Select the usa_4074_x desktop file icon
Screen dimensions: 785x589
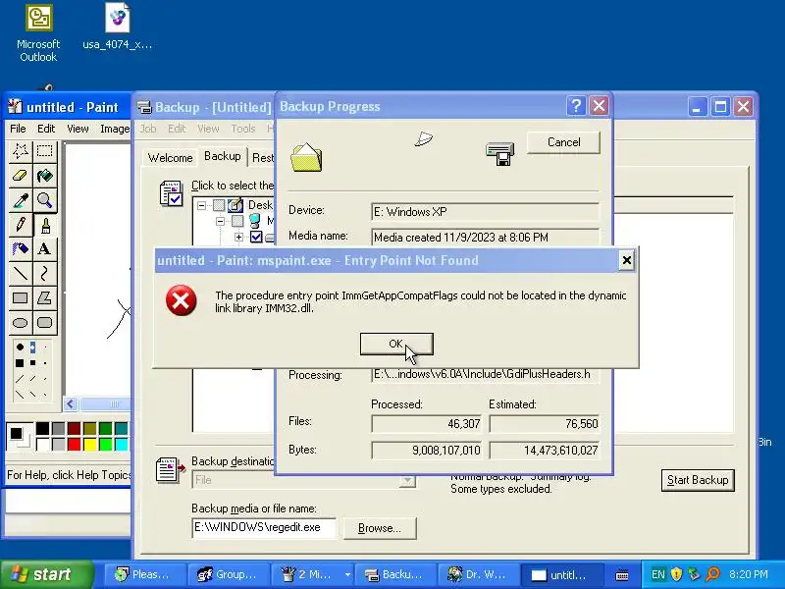click(117, 27)
